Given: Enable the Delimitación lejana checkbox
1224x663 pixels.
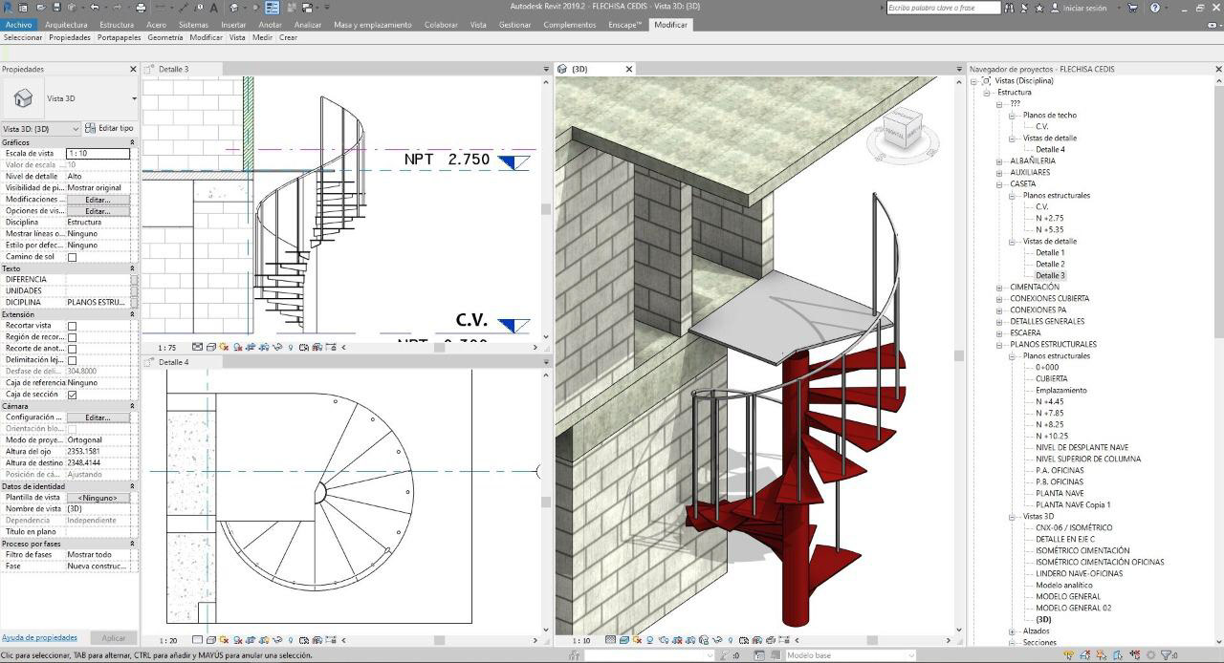Looking at the screenshot, I should click(72, 360).
